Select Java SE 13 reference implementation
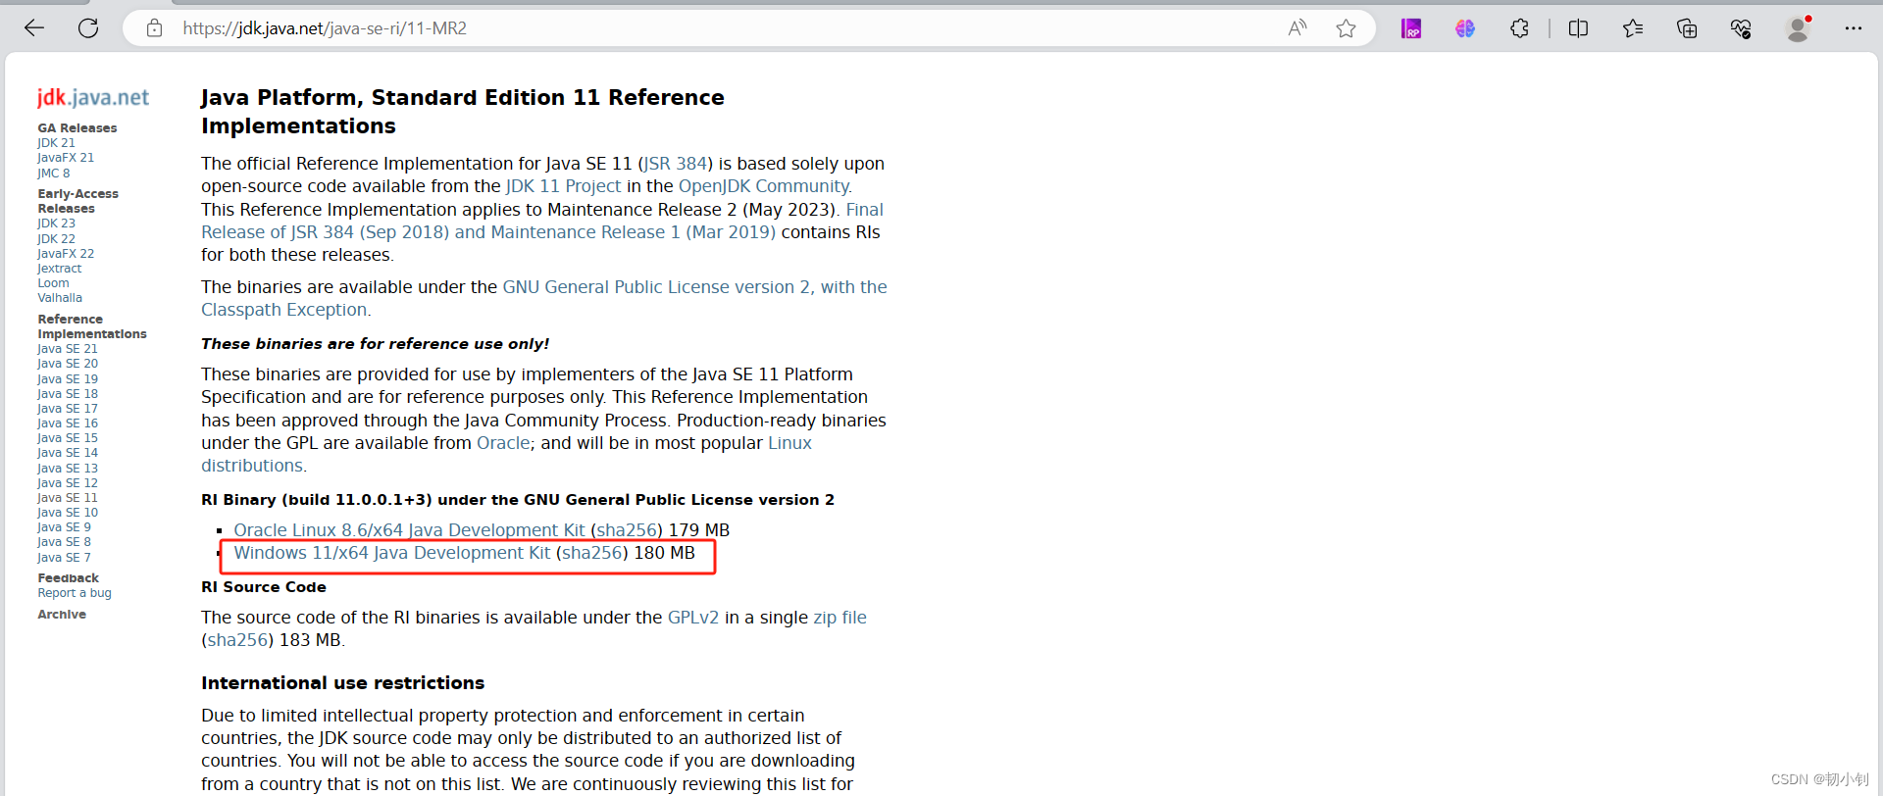Screen dimensions: 1883x796 [x=68, y=469]
